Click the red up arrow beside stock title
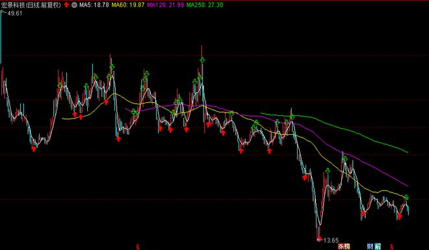Viewport: 429px width, 250px height. pyautogui.click(x=66, y=5)
